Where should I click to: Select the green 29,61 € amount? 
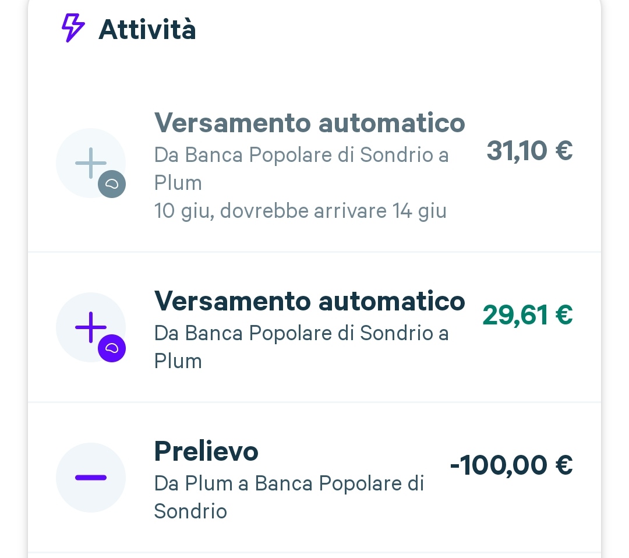(528, 315)
